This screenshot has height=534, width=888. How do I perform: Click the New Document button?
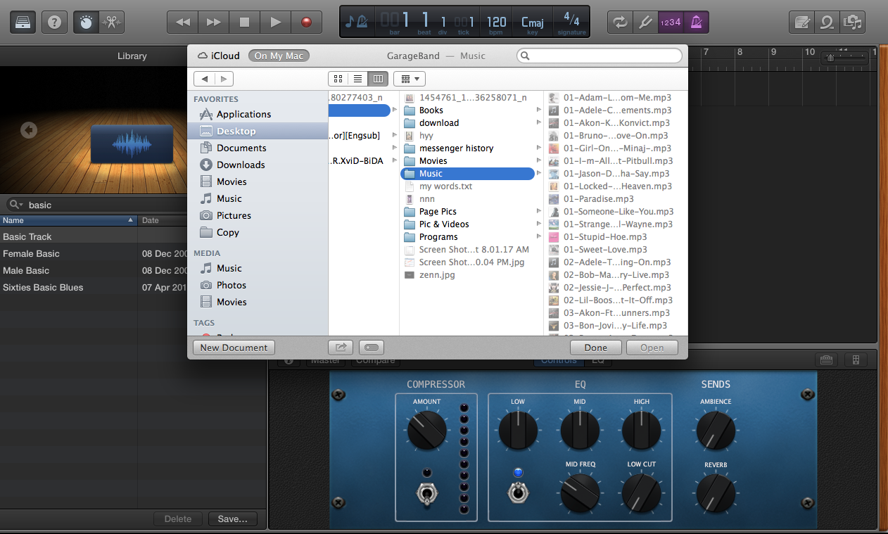(x=234, y=348)
